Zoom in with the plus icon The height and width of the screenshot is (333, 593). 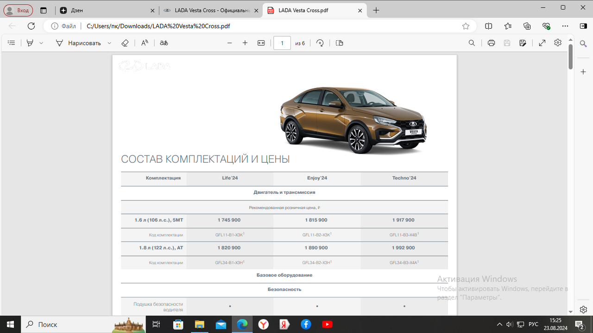pos(245,43)
